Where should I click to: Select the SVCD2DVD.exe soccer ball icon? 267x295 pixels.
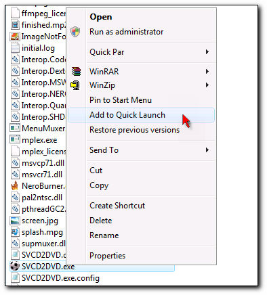[15, 267]
